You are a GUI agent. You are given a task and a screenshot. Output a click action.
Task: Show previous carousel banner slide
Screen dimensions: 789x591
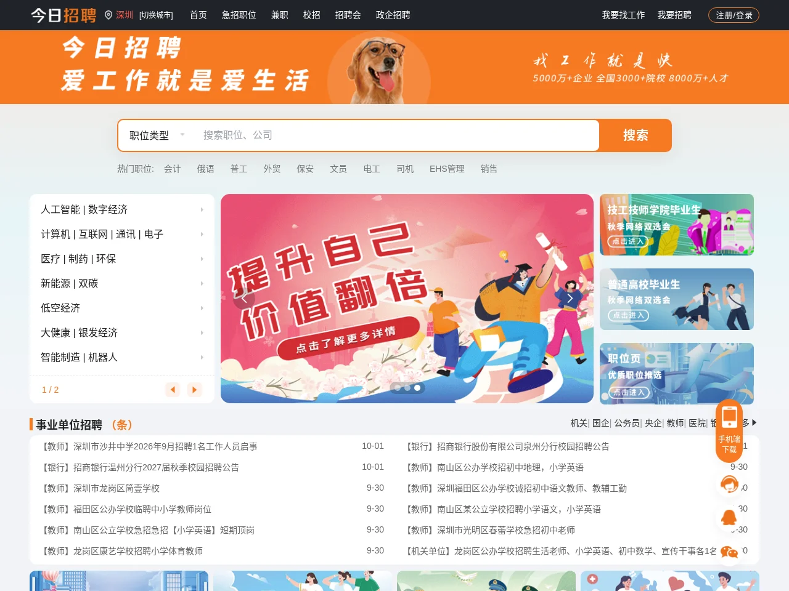[244, 299]
